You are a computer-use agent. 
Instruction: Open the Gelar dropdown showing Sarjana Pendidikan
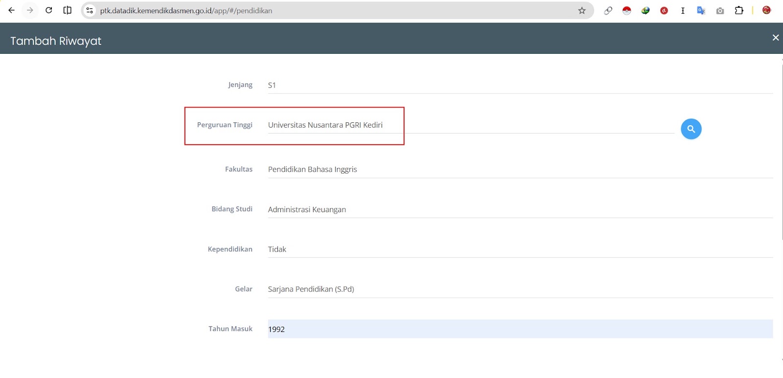click(x=520, y=289)
